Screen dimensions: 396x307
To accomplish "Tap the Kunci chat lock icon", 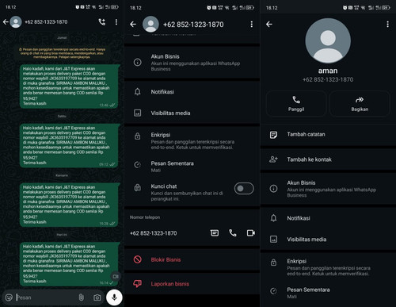I will (138, 188).
